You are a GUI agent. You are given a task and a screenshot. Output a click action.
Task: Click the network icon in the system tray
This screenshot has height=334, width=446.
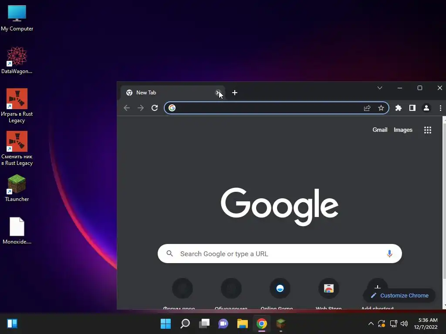[393, 324]
